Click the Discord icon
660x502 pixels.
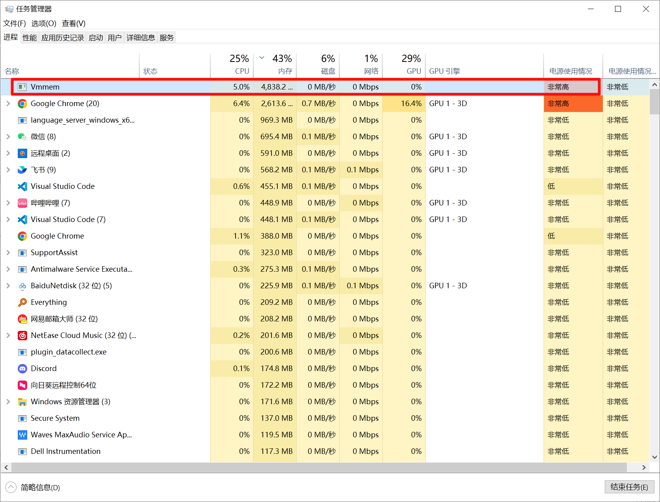pyautogui.click(x=22, y=369)
